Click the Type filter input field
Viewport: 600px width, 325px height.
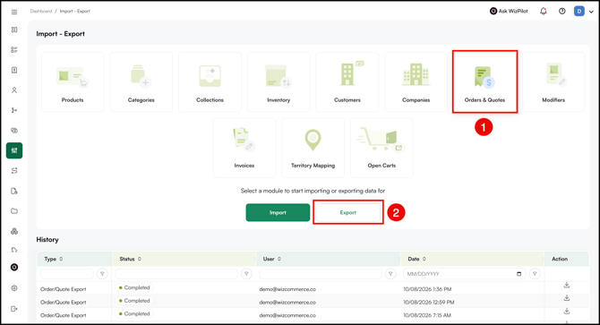[67, 274]
